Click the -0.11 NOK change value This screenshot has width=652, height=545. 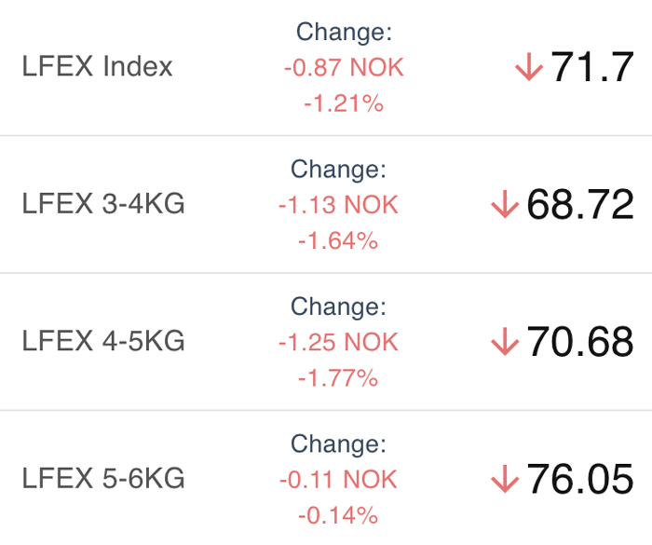tap(338, 479)
